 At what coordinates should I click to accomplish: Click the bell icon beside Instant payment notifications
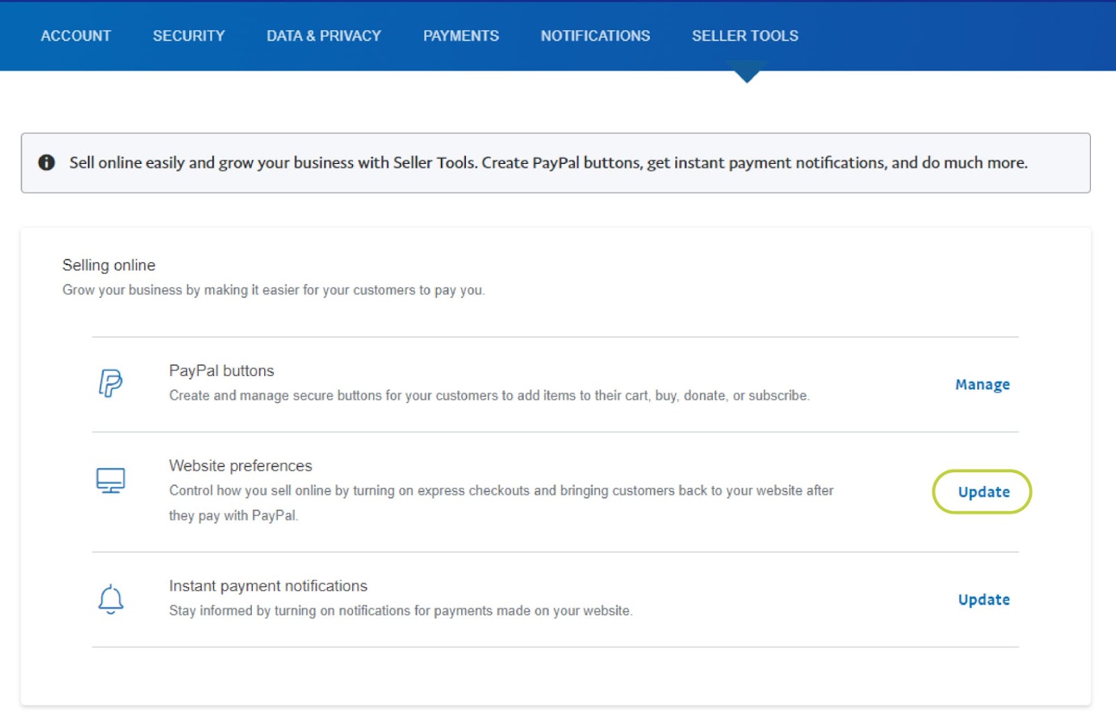[110, 599]
